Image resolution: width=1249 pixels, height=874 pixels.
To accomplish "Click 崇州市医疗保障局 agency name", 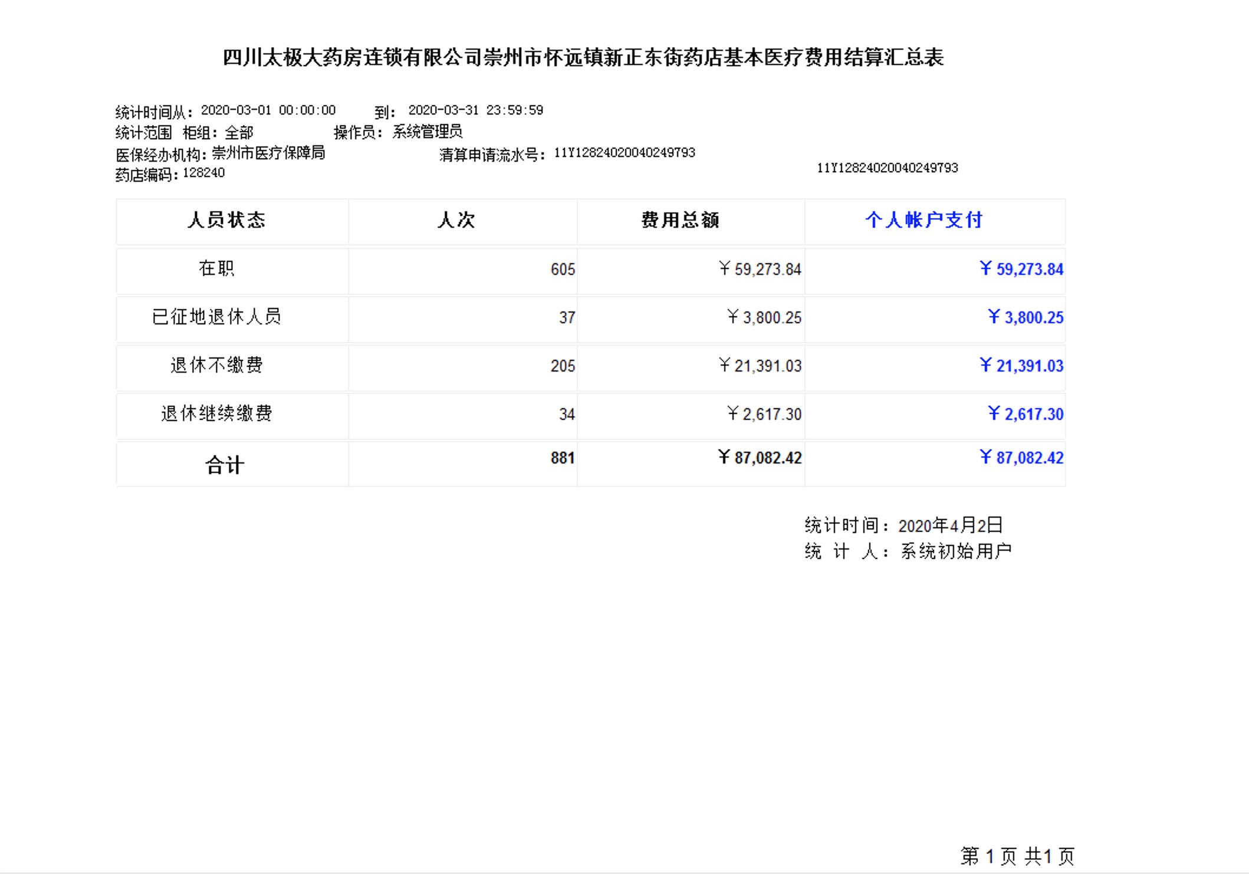I will [x=268, y=153].
